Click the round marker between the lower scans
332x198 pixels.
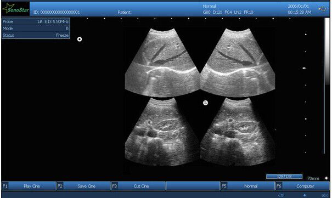tap(205, 103)
